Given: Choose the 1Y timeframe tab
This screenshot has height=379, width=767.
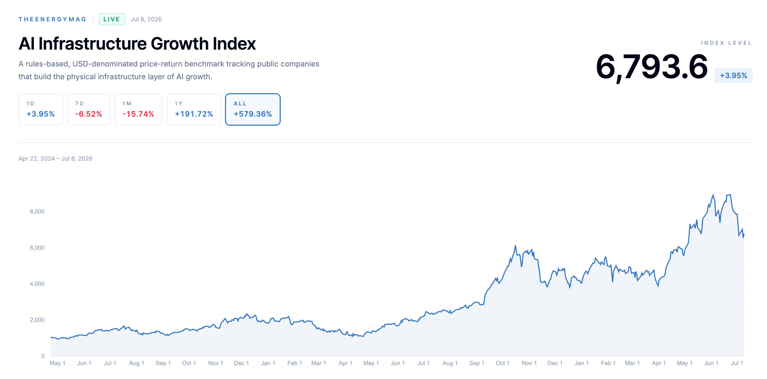Looking at the screenshot, I should pyautogui.click(x=194, y=109).
